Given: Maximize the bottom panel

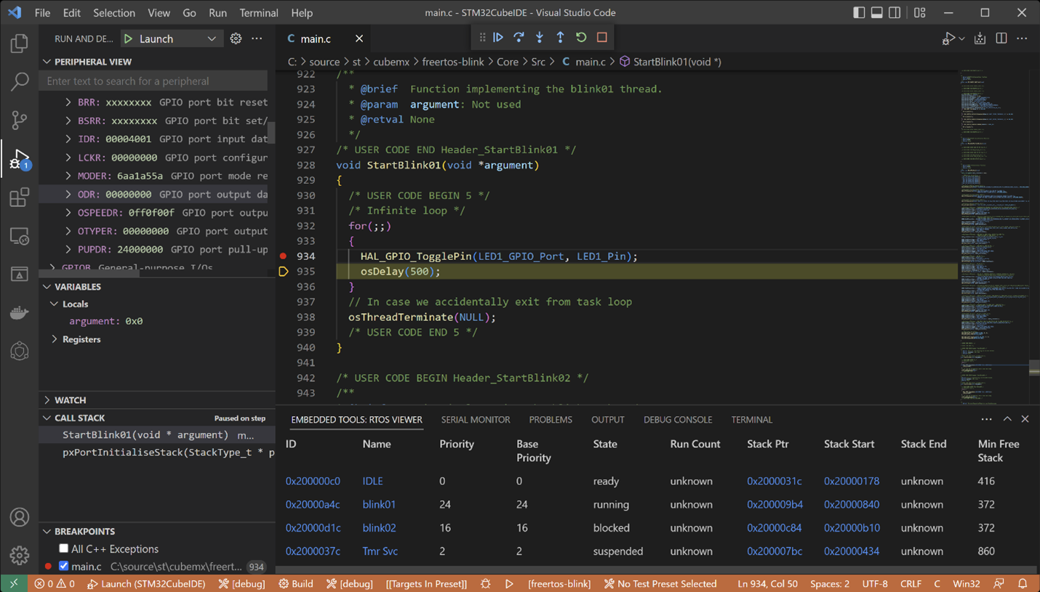Looking at the screenshot, I should pos(1007,419).
